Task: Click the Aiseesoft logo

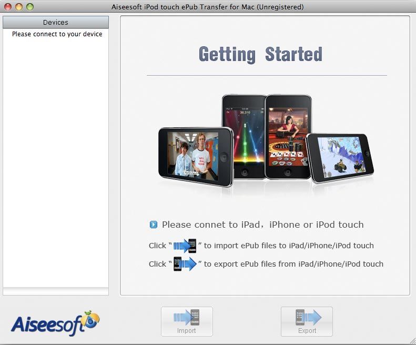Action: point(55,323)
